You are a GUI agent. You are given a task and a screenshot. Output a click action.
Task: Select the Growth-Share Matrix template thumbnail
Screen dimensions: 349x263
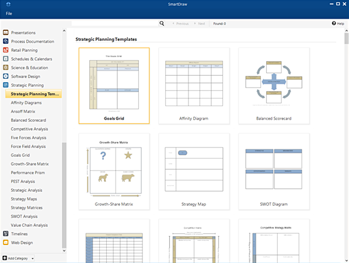point(114,171)
